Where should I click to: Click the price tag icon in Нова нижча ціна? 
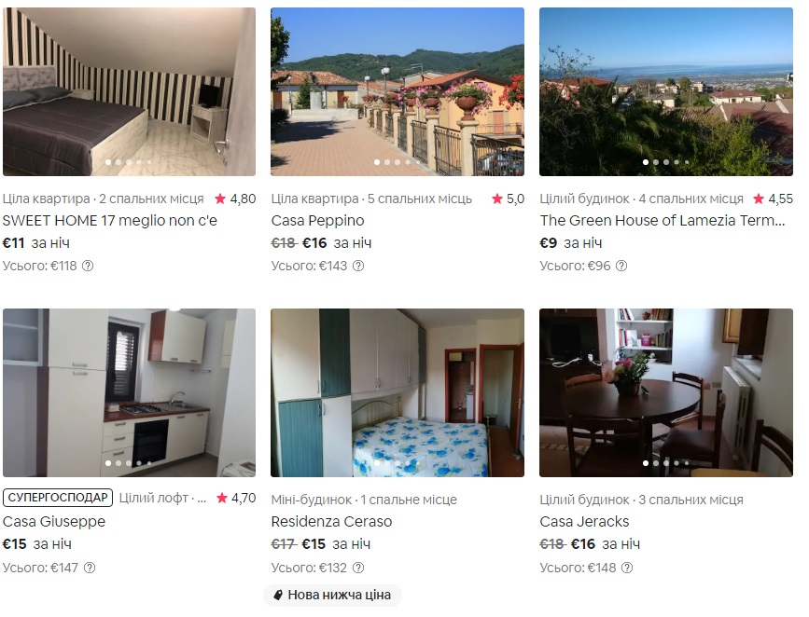point(277,595)
